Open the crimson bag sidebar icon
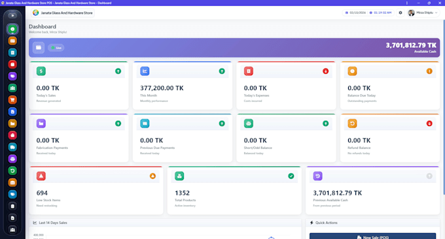Screen dimensions: 445x239 pyautogui.click(x=12, y=135)
